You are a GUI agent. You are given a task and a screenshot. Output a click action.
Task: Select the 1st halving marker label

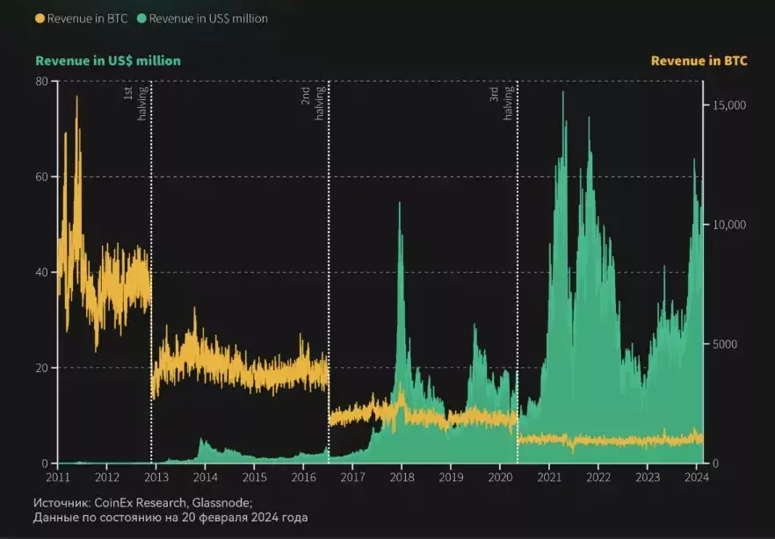tap(135, 104)
